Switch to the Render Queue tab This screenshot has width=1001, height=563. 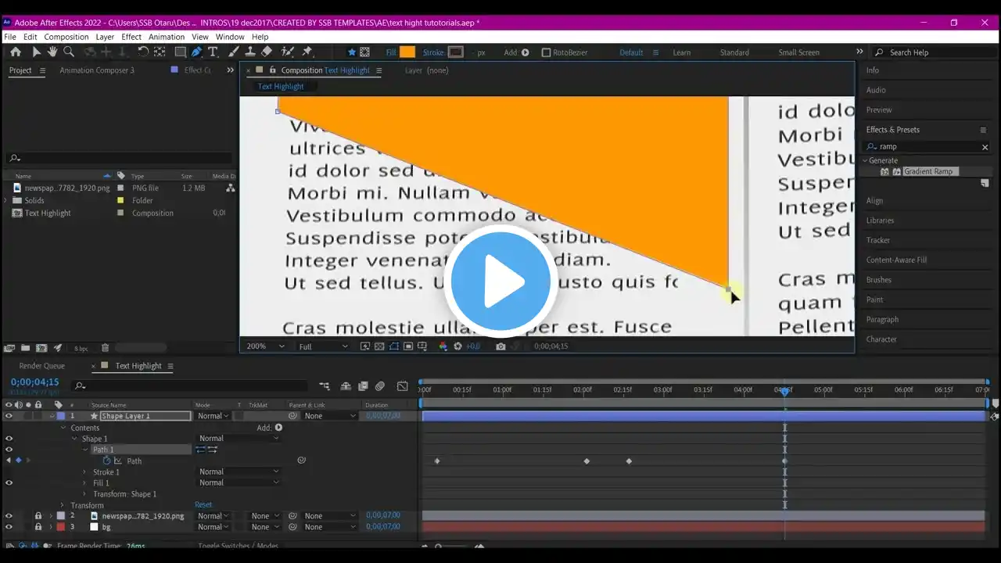(x=42, y=366)
